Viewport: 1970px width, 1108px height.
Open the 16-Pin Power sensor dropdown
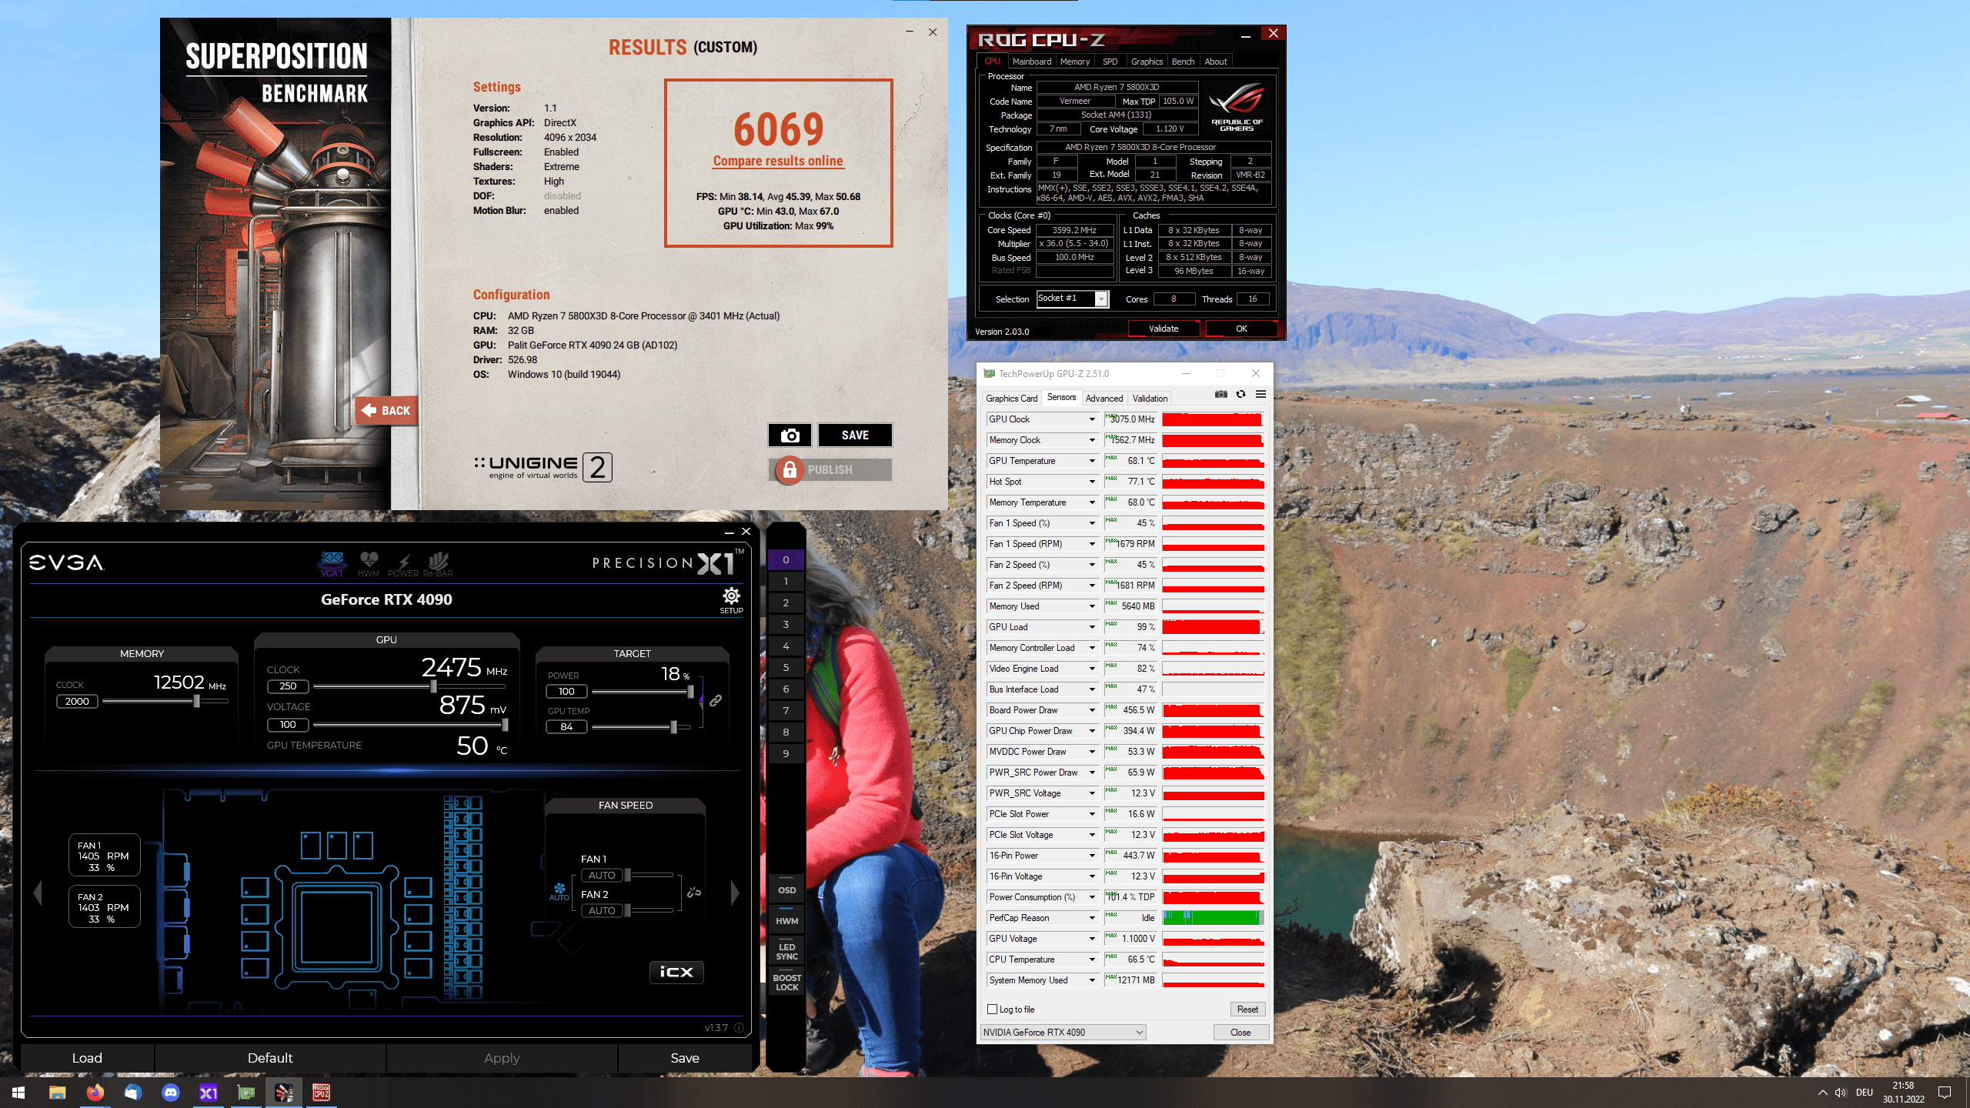pyautogui.click(x=1091, y=856)
